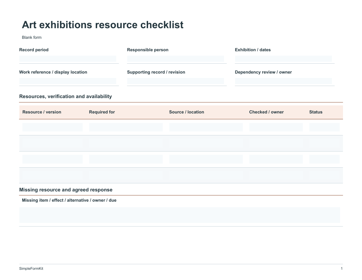Click the 'Dependency review / owner' label
The height and width of the screenshot is (280, 362).
click(263, 72)
